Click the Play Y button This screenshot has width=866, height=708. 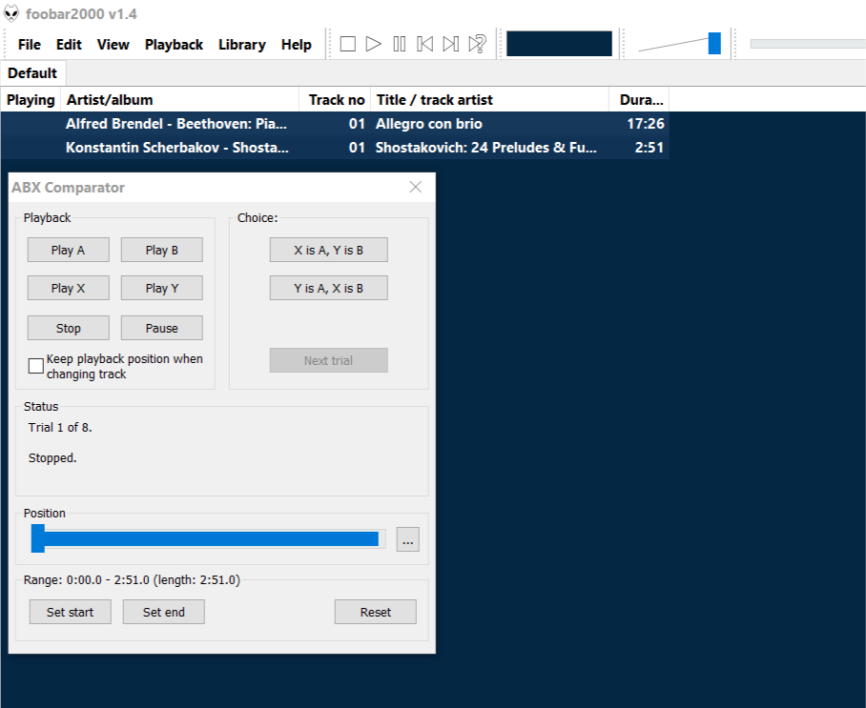click(162, 288)
